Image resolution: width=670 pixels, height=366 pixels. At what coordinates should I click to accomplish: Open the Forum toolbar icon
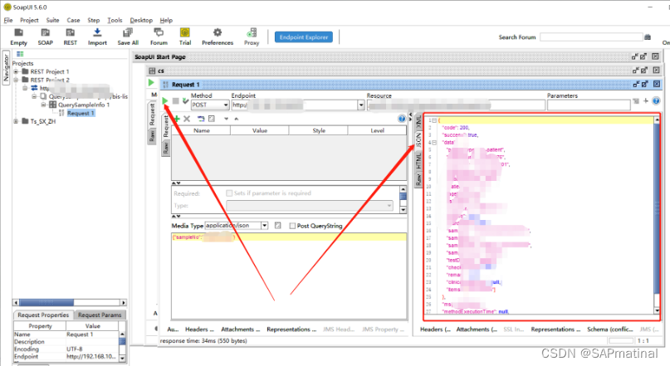[x=159, y=37]
